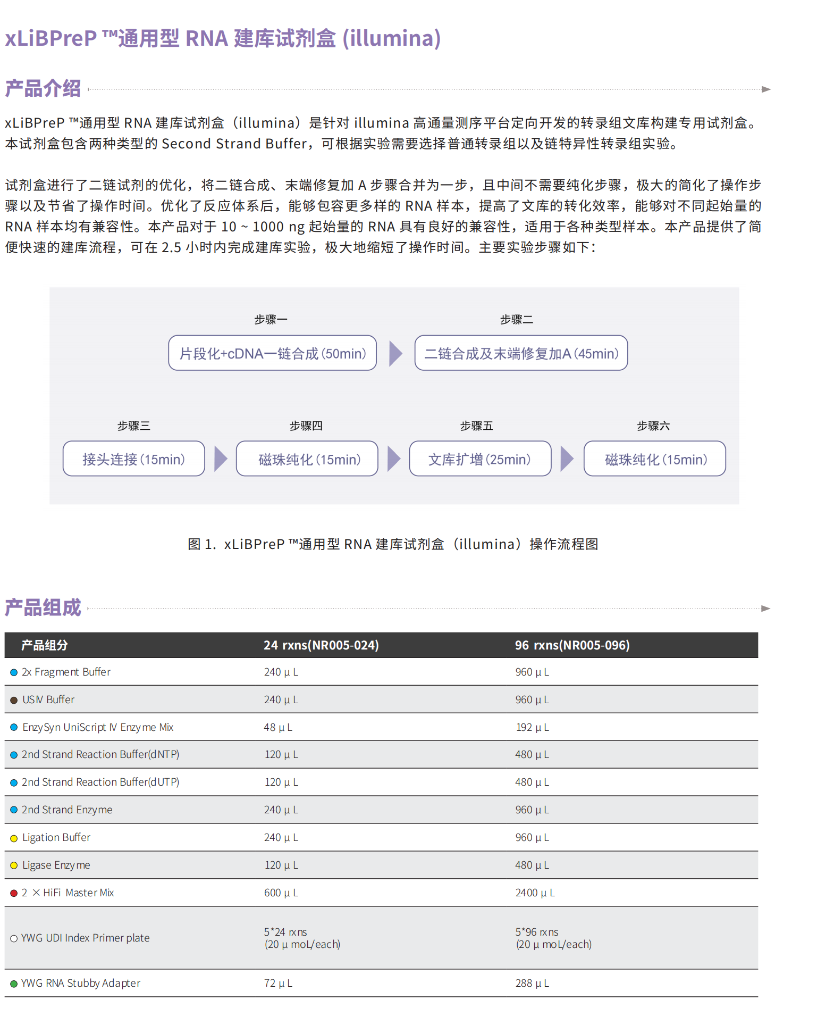Click the 96 rxns(NR005-096) column header
The width and height of the screenshot is (834, 1016).
tap(572, 645)
